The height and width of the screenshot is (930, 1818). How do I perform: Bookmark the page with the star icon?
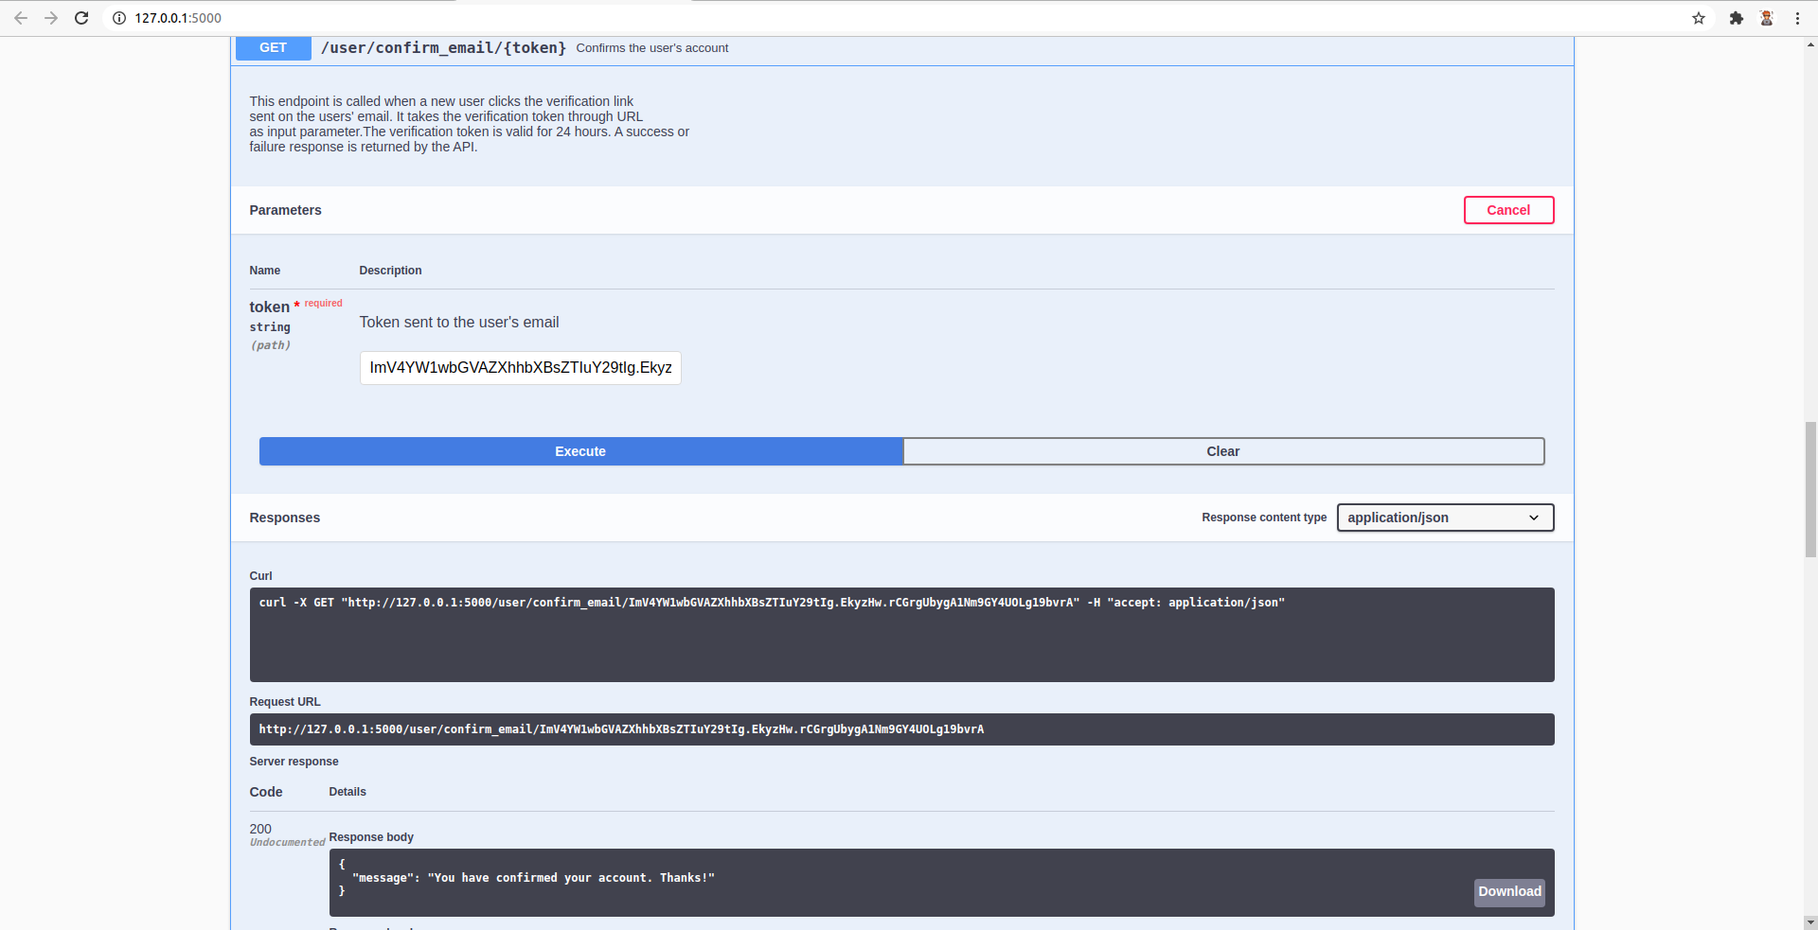click(x=1698, y=18)
